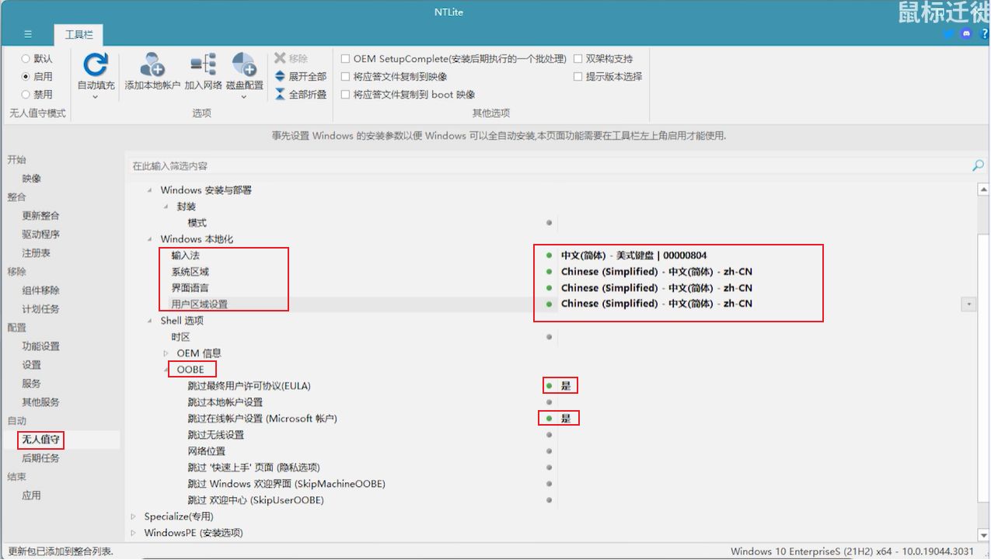This screenshot has width=991, height=560.
Task: Switch to the 工具栏 tab
Action: tap(78, 34)
